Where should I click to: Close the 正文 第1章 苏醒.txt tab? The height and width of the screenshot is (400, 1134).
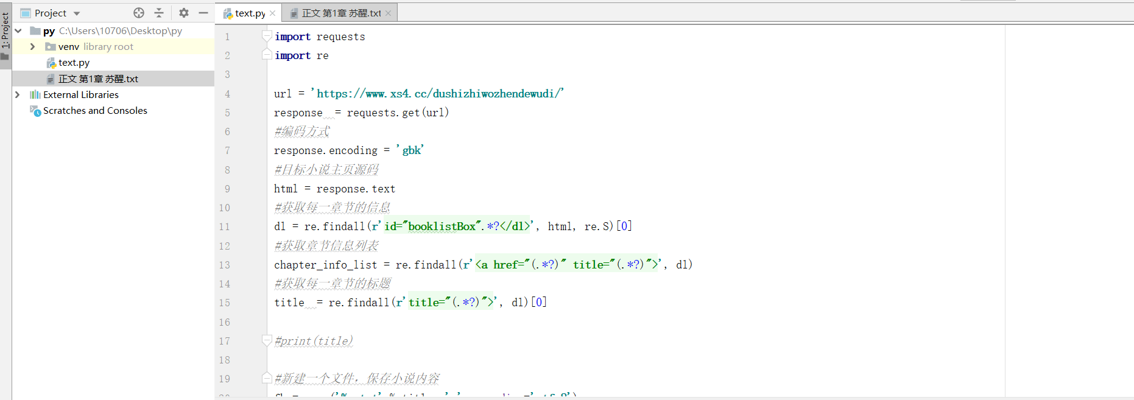pyautogui.click(x=388, y=13)
